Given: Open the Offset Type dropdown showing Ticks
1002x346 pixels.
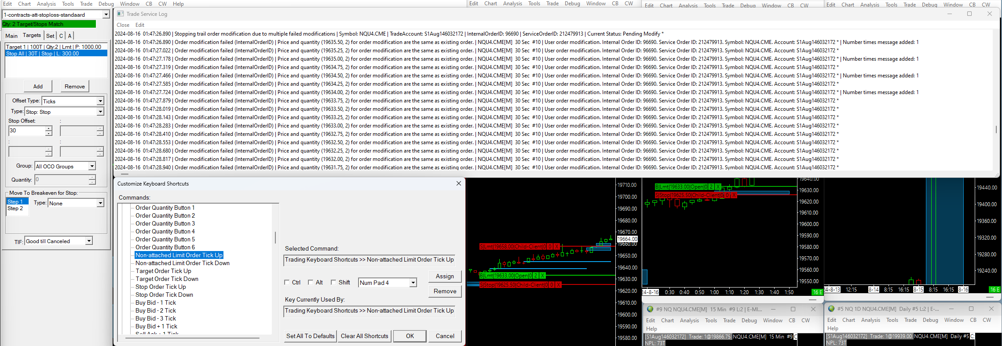Looking at the screenshot, I should pyautogui.click(x=100, y=101).
